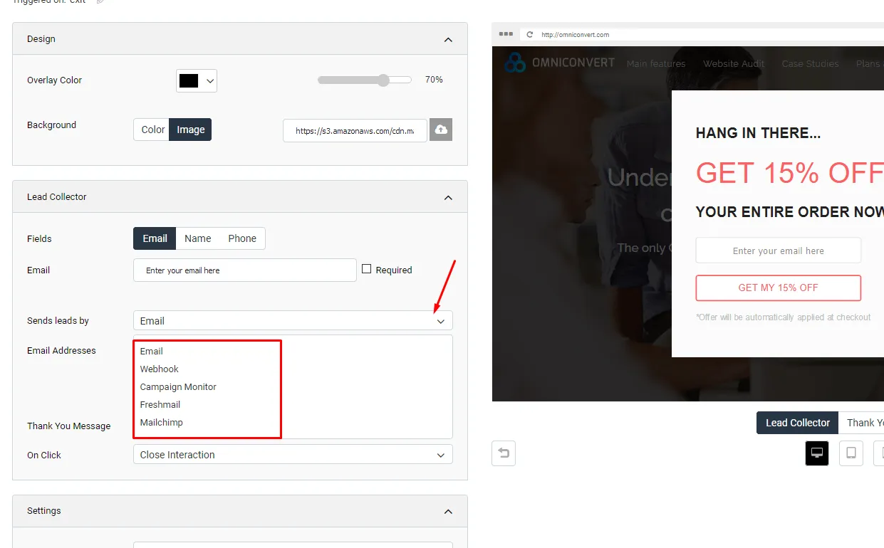This screenshot has height=548, width=884.
Task: Choose Campaign Monitor from the dropdown list
Action: tap(178, 386)
